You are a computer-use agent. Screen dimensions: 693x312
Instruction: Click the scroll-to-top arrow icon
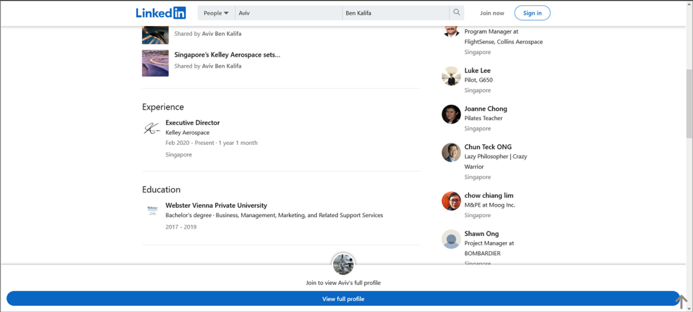(x=682, y=302)
